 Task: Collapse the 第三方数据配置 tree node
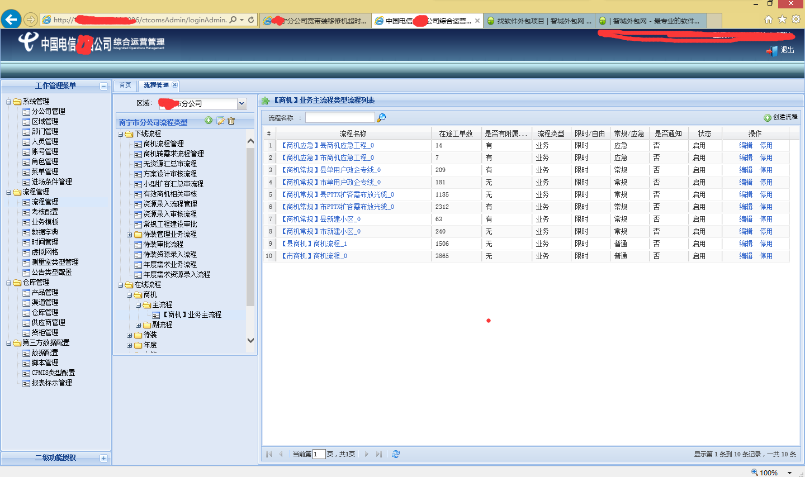pos(9,343)
